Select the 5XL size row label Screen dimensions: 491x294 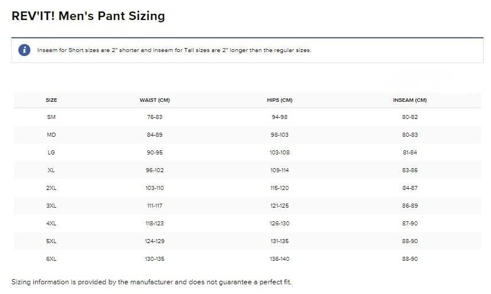coord(52,241)
